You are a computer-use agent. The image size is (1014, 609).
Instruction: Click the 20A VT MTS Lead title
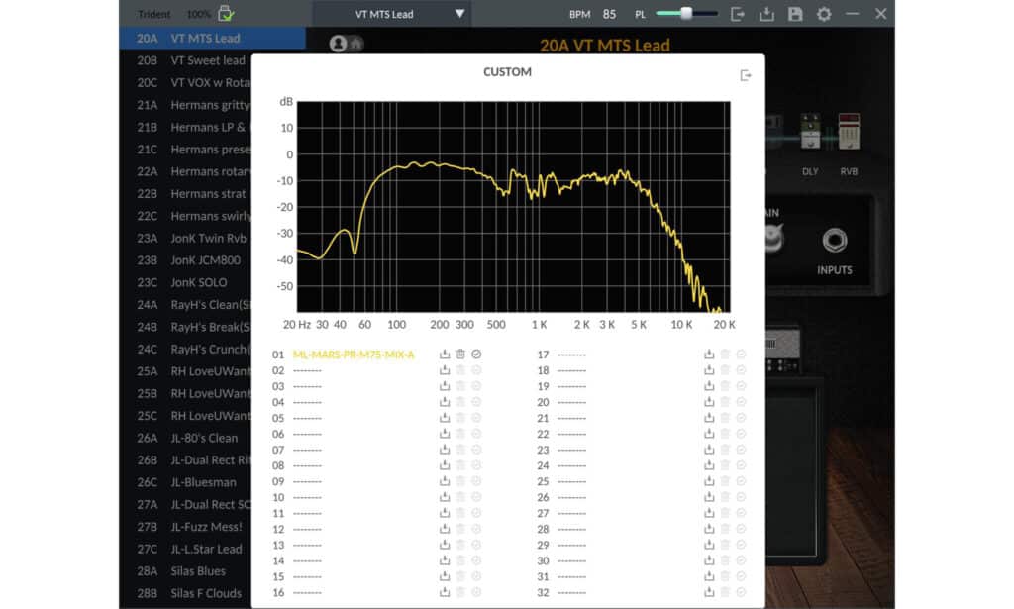605,46
